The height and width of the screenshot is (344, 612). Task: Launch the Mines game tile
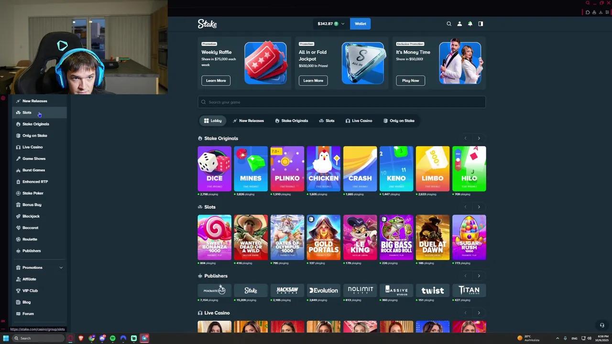(251, 169)
